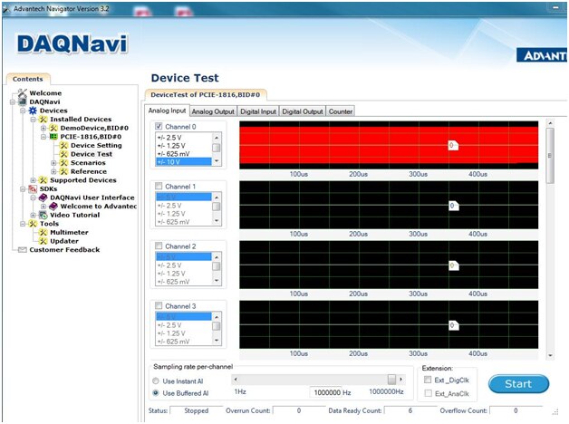This screenshot has width=569, height=424.
Task: Click the 1000000 Hz sampling rate field
Action: click(x=325, y=392)
